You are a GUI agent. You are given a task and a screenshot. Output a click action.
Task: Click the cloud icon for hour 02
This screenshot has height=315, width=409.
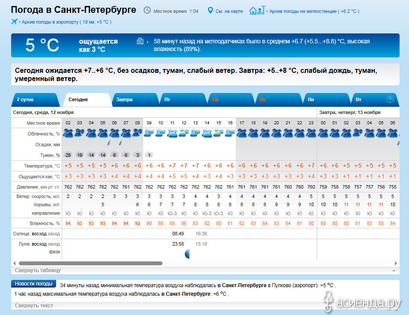click(68, 133)
